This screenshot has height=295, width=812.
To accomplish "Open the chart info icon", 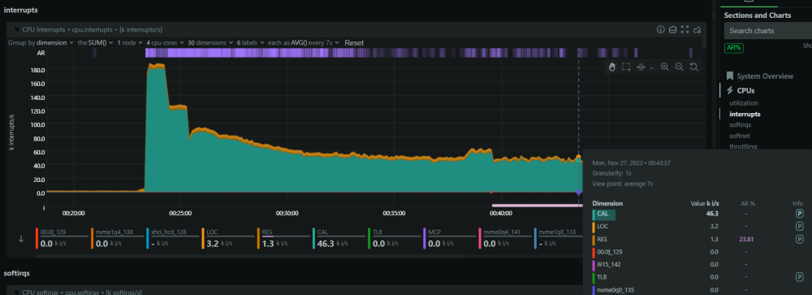I will coord(660,29).
